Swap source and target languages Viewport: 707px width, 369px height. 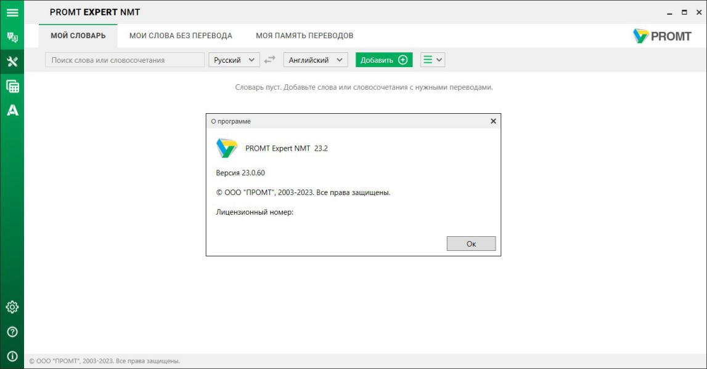click(x=269, y=60)
